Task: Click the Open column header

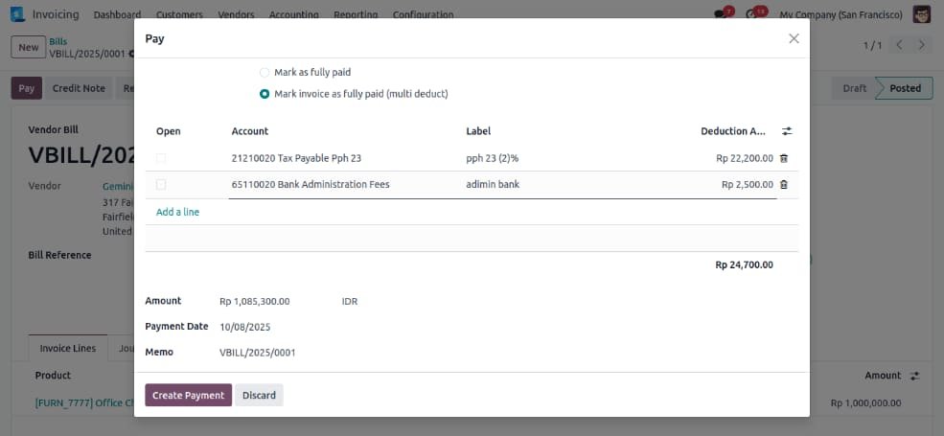Action: point(168,131)
